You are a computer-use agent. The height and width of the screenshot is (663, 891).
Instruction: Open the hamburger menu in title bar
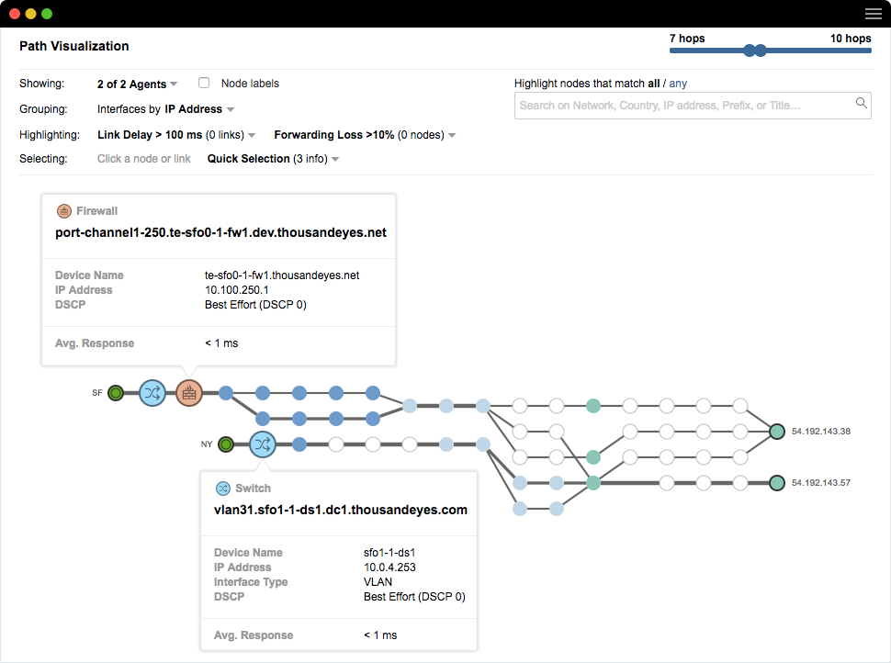(x=873, y=14)
